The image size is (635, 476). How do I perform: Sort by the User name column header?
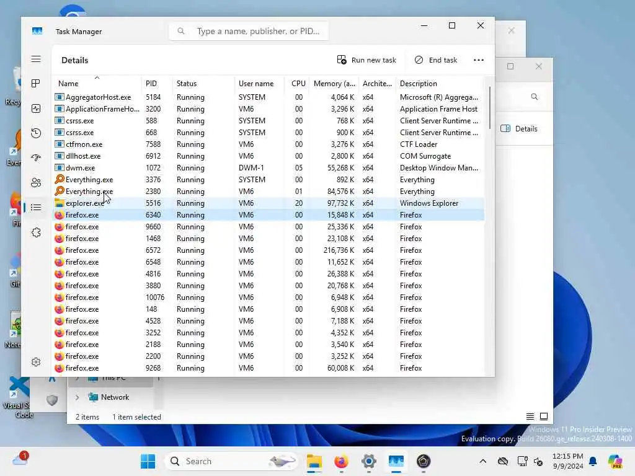pos(259,84)
